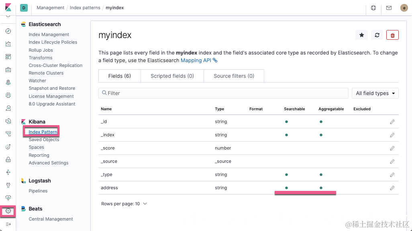Change Rows per page setting
Viewport: 412px width, 231px height.
point(124,204)
